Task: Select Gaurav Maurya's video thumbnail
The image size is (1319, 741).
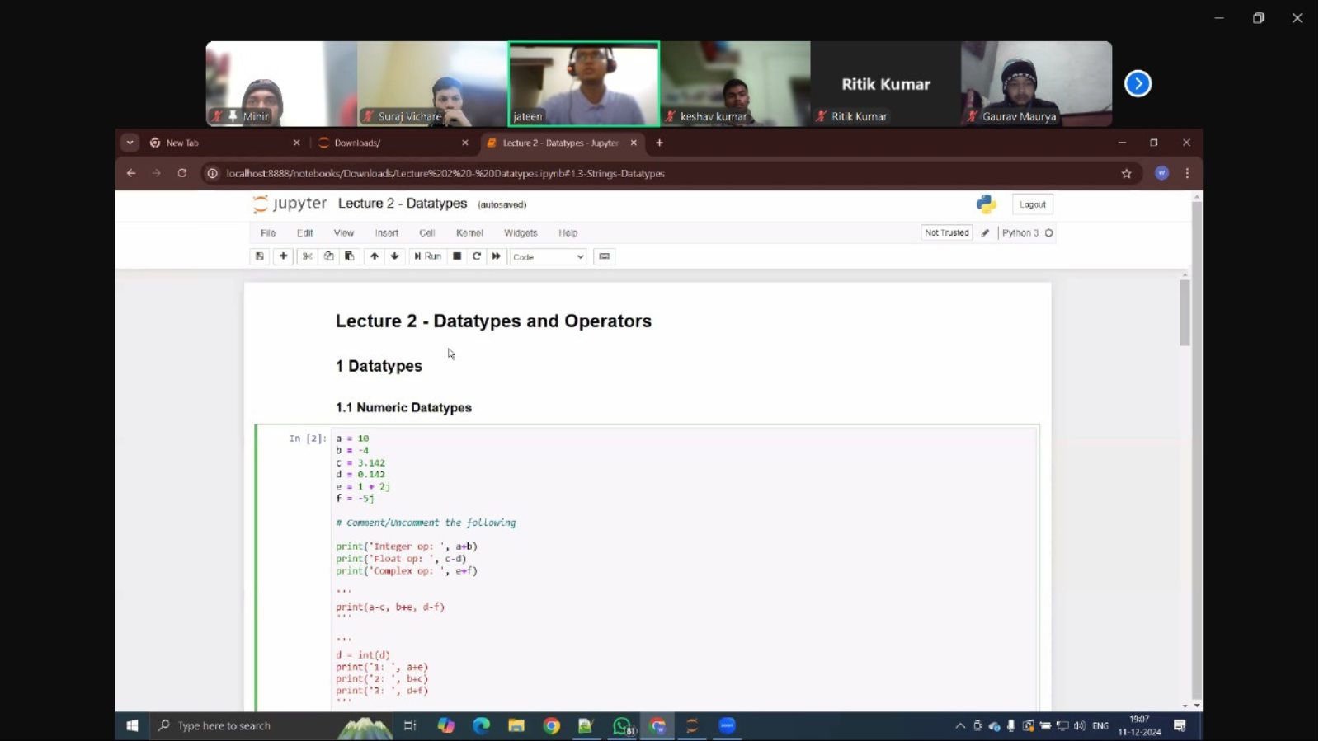Action: pyautogui.click(x=1037, y=83)
